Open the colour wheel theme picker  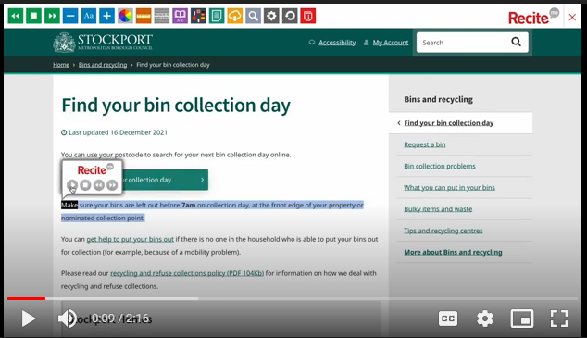click(x=125, y=16)
